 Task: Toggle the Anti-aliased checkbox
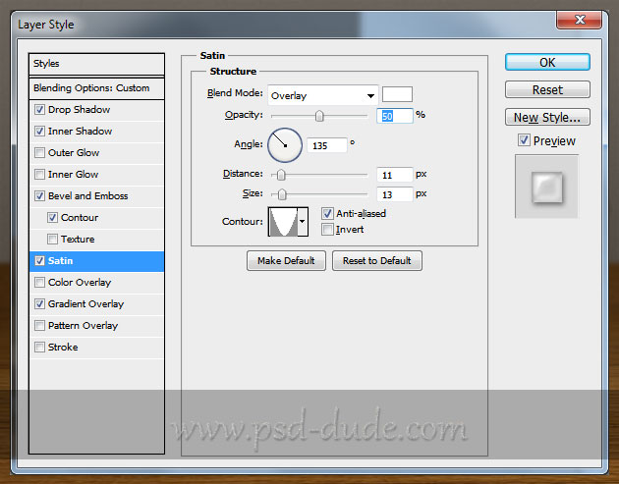click(327, 213)
